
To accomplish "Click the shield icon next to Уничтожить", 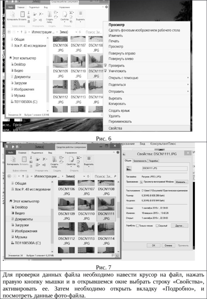I will tap(105, 71).
